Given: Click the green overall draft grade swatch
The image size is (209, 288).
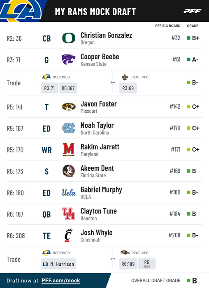Looking at the screenshot, I should [188, 281].
